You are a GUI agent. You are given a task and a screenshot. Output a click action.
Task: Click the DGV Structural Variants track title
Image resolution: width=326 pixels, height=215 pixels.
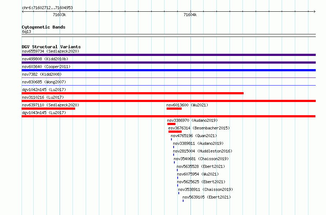coord(51,47)
